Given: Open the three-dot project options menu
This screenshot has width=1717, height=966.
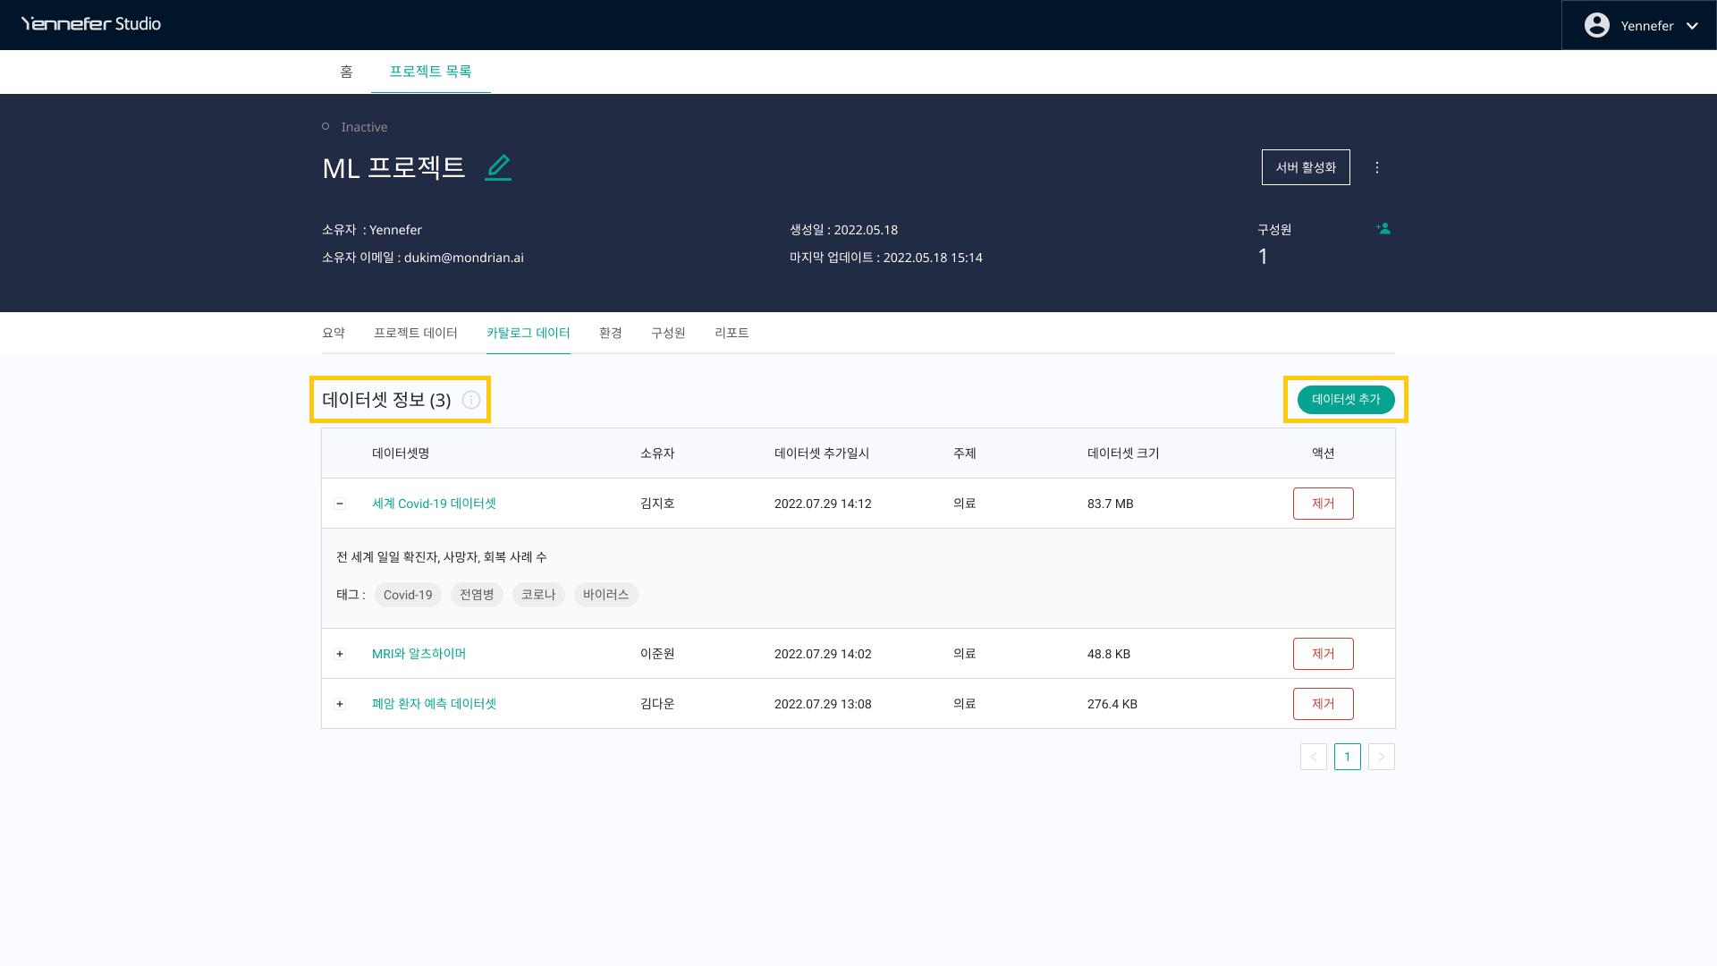Looking at the screenshot, I should click(x=1377, y=167).
